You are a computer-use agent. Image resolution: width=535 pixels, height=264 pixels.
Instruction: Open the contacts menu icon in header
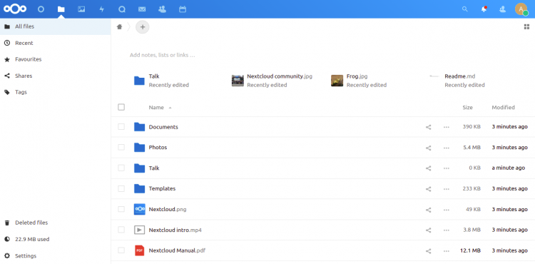click(502, 9)
